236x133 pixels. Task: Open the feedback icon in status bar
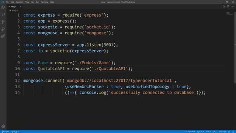point(229,132)
